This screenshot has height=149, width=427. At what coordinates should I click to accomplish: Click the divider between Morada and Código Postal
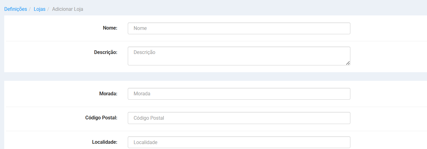click(216, 107)
